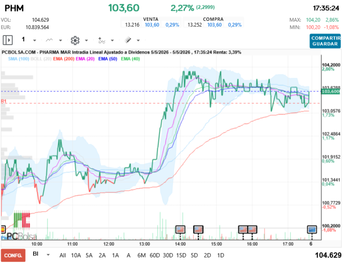347x264 pixels.
Task: Open the chart settings gear icon
Action: click(x=75, y=40)
